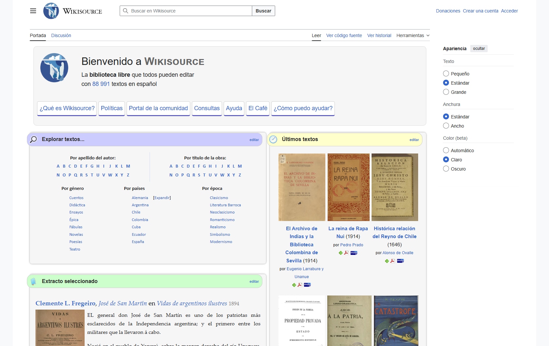Open the Consultas button
This screenshot has width=549, height=346.
[x=207, y=109]
